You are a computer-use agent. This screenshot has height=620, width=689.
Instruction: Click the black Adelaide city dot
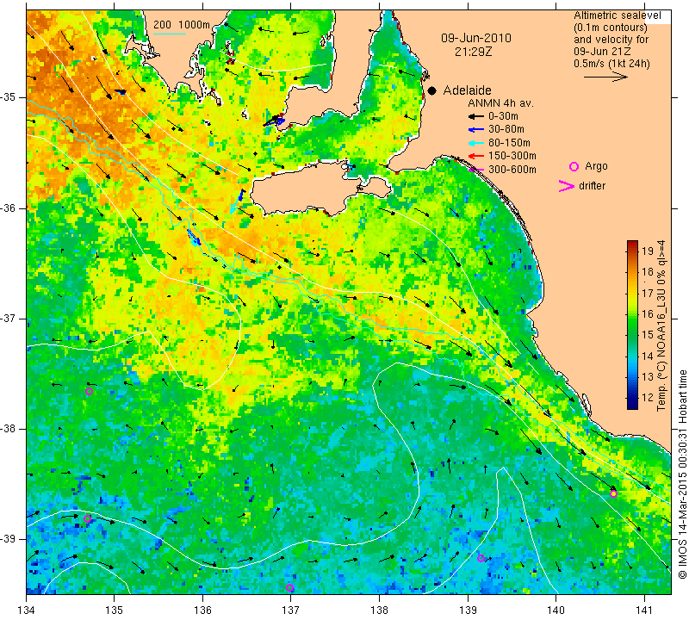(x=432, y=90)
